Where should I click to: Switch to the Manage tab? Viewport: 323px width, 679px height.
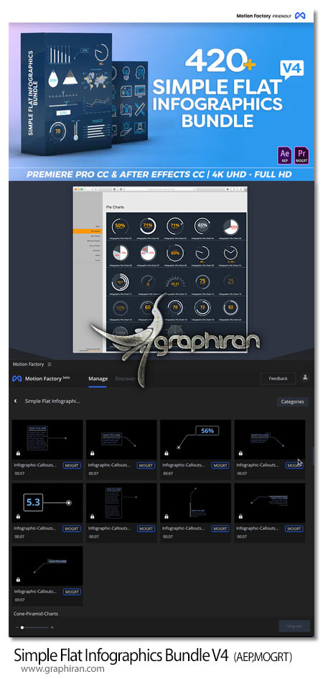point(98,378)
